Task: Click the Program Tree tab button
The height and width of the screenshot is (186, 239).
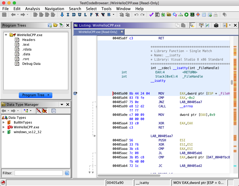Action: tap(33, 95)
